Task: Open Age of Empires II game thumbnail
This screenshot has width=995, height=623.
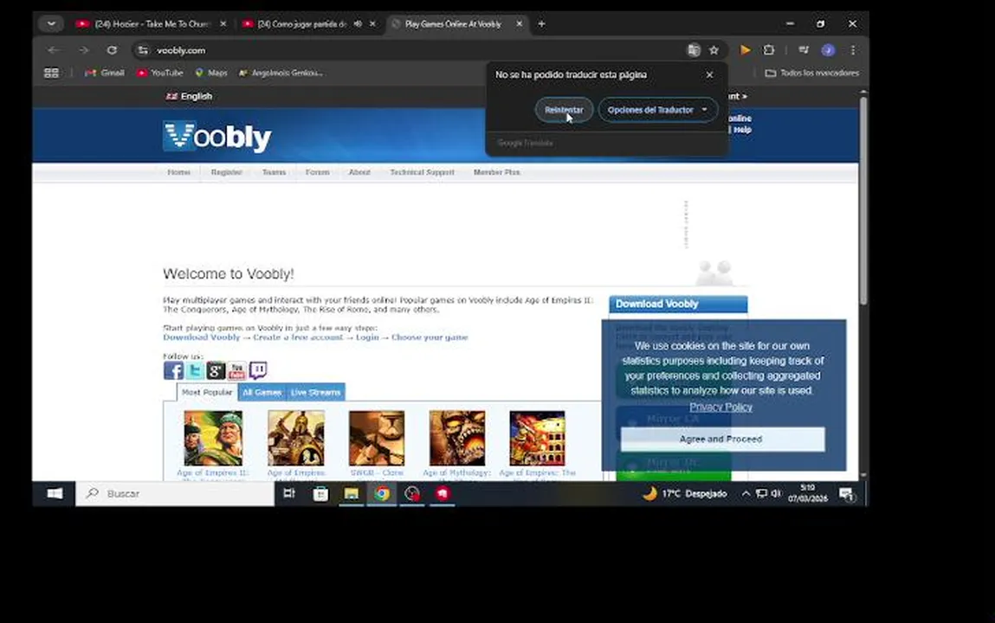Action: coord(213,438)
